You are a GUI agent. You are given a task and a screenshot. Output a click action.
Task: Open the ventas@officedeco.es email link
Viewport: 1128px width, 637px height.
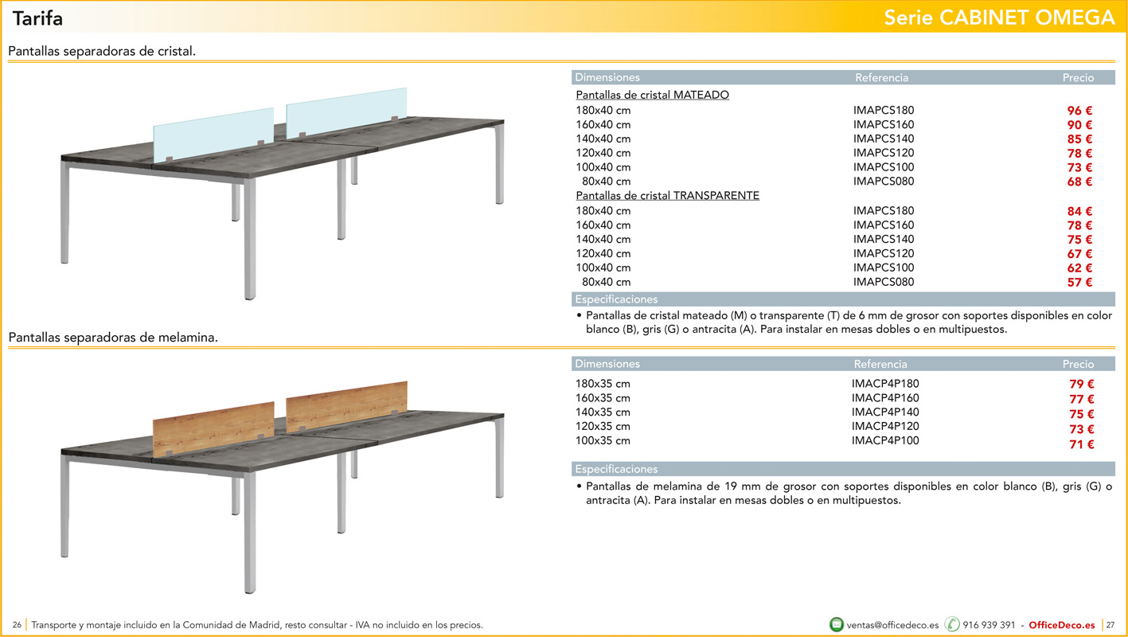coord(892,625)
